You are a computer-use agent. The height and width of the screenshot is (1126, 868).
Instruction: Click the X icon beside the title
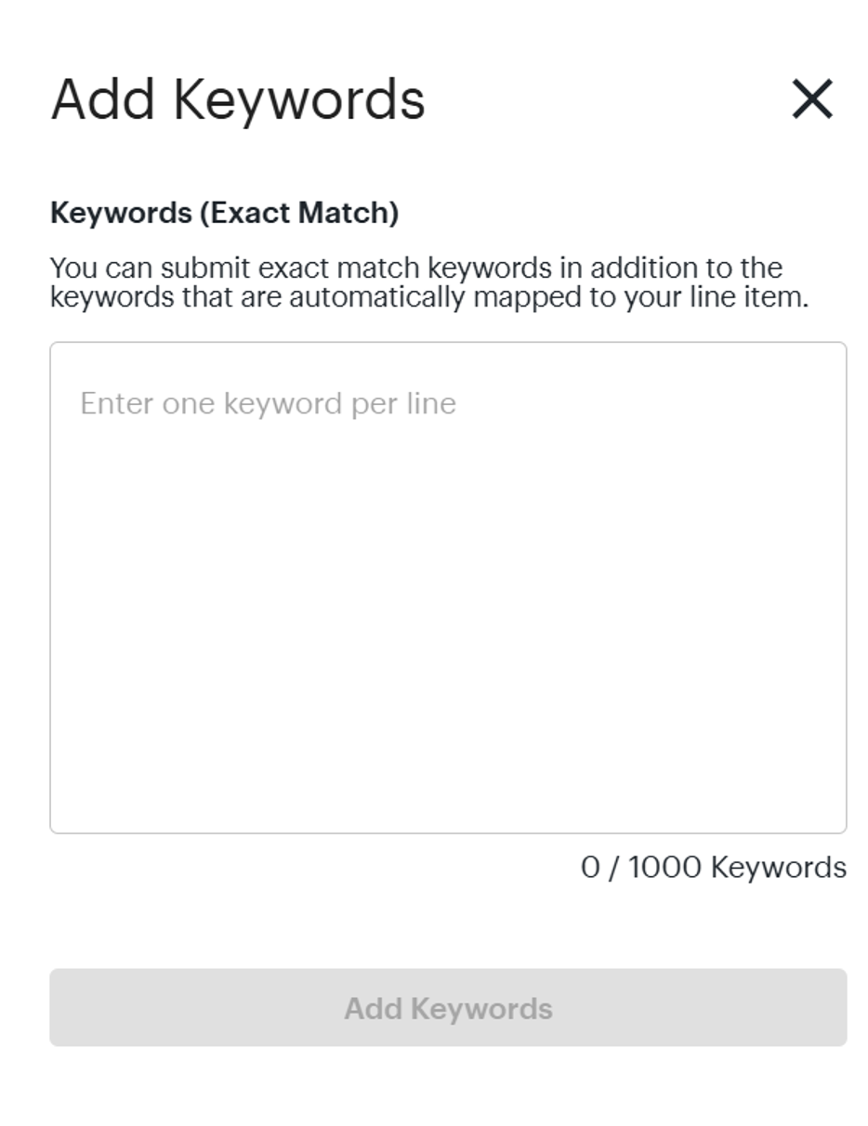pyautogui.click(x=812, y=98)
